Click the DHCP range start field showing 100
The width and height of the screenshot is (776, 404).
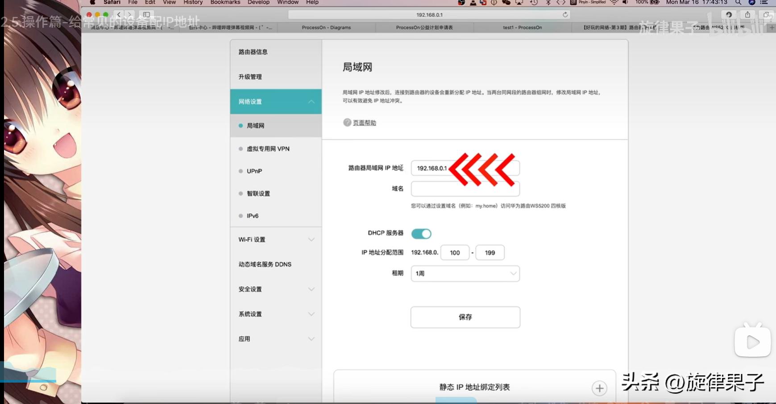(454, 253)
